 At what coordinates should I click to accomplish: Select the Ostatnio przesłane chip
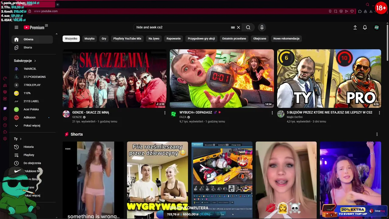[x=234, y=39]
